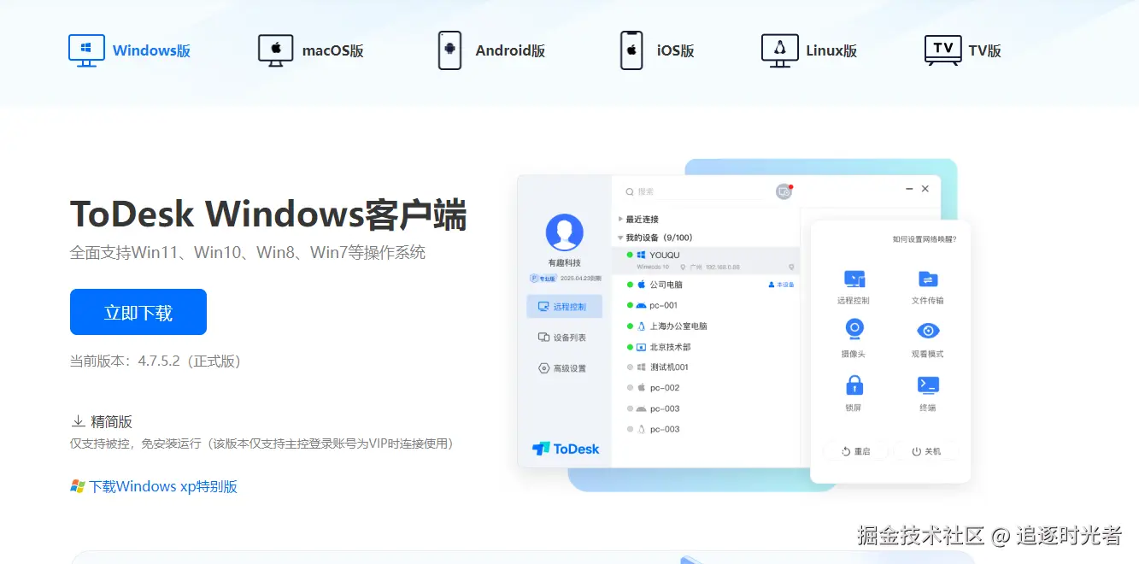Click the 专业版 badge under 有趣科技
1139x564 pixels.
click(543, 279)
